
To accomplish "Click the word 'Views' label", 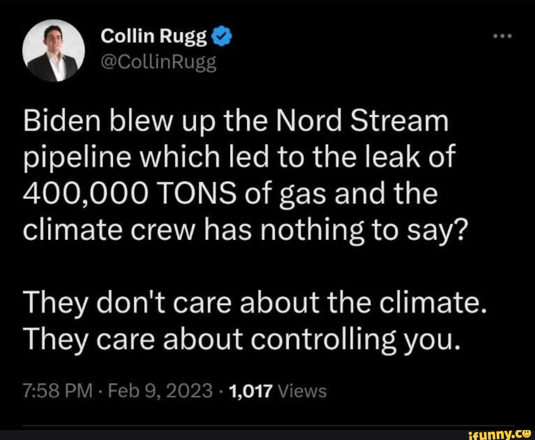I will point(302,391).
